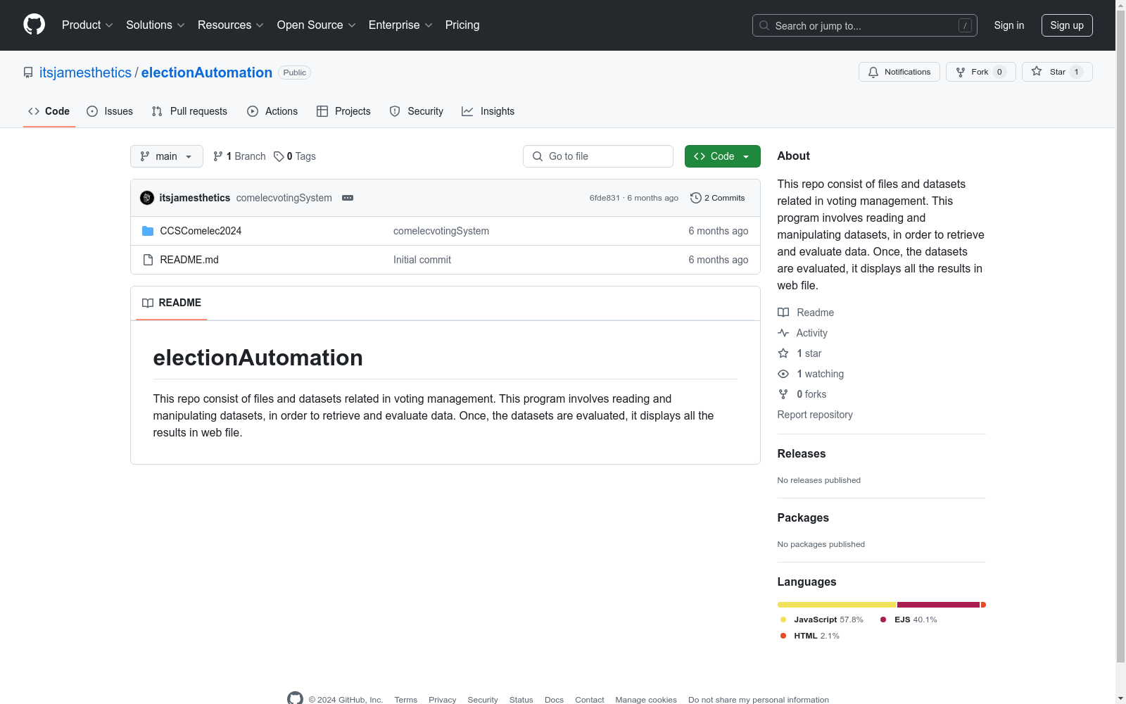
Task: Open the Initial commit message link
Action: pyautogui.click(x=422, y=260)
